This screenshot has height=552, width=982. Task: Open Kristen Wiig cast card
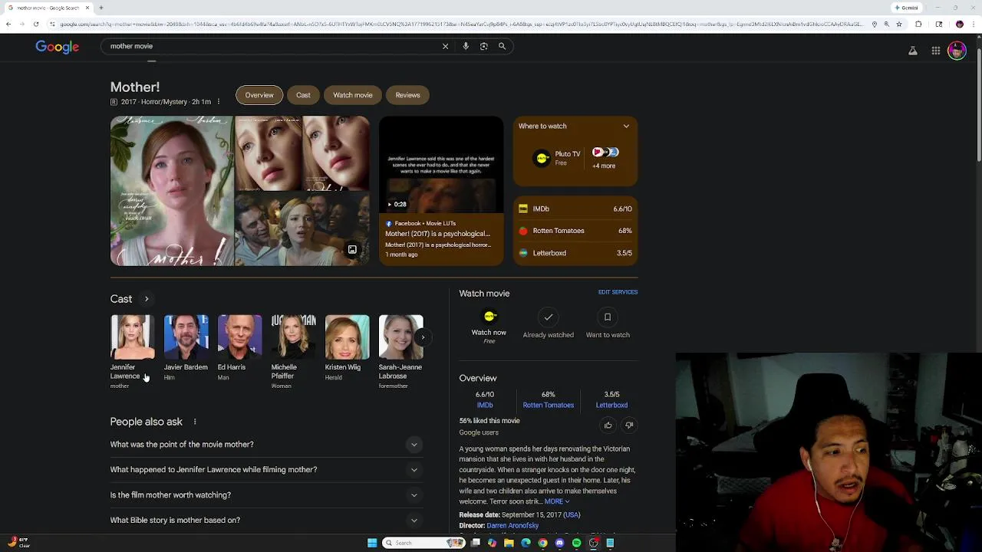347,349
